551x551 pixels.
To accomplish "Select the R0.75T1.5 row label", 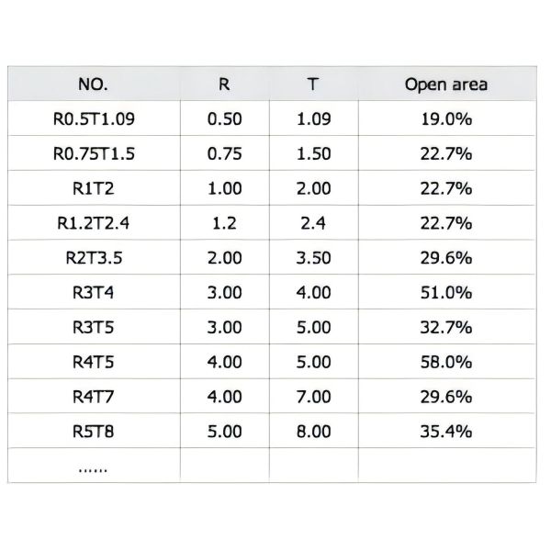I will pyautogui.click(x=94, y=154).
